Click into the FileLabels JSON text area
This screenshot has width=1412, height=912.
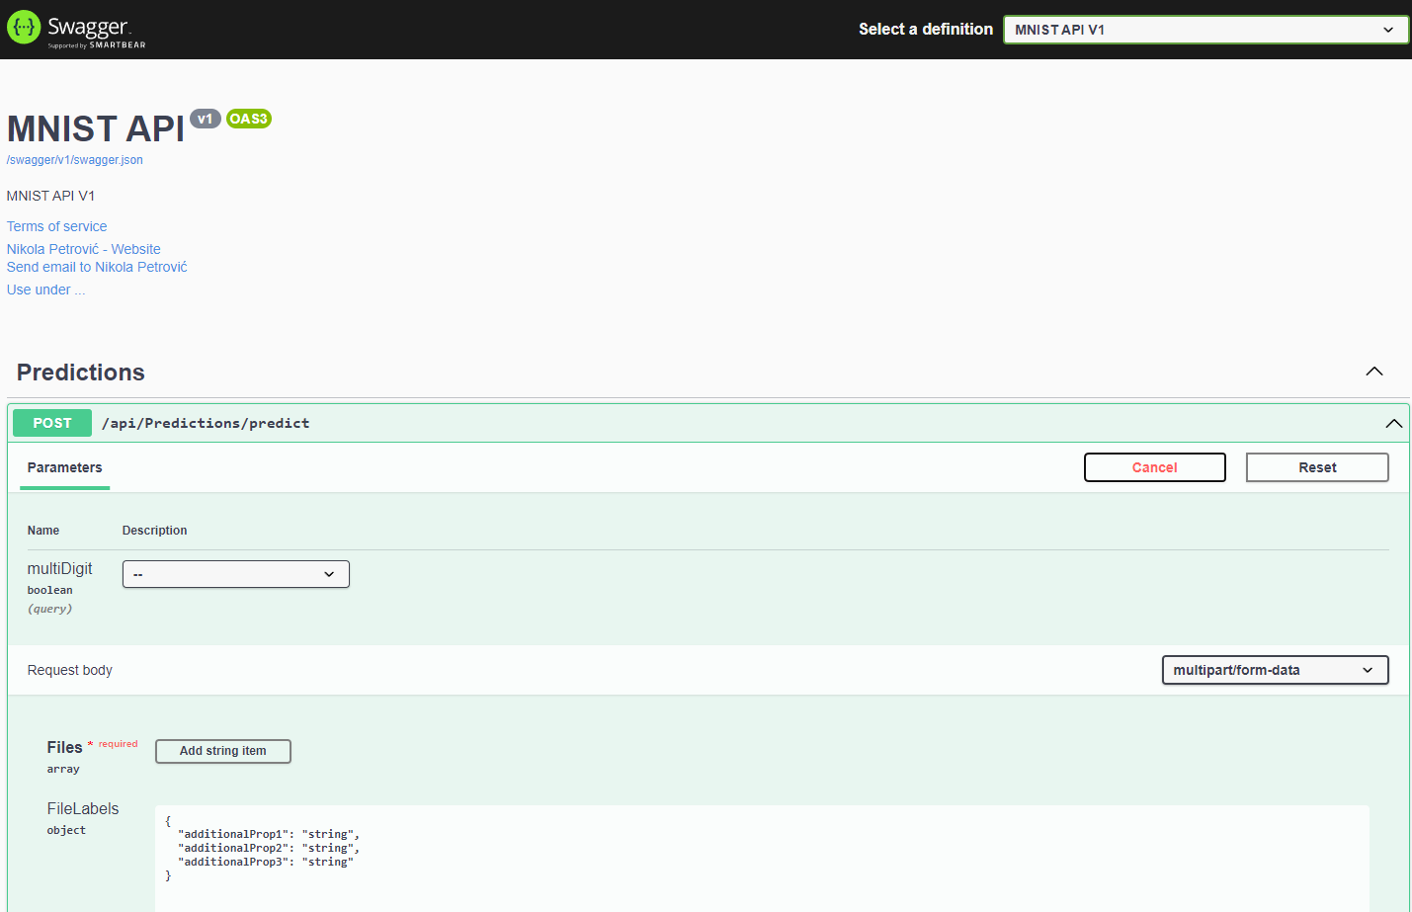pos(762,858)
